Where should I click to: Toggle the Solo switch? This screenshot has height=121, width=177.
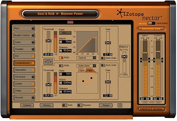point(64,105)
